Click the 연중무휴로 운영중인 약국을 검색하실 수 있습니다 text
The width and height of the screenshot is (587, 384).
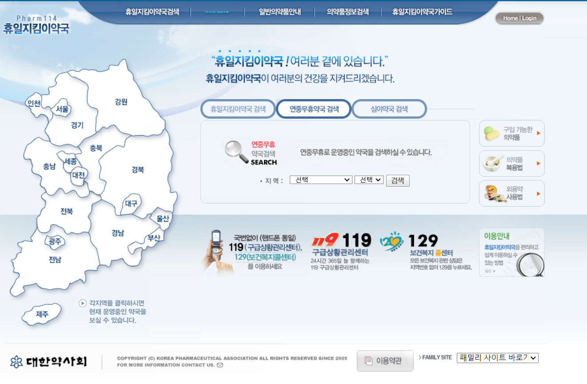pyautogui.click(x=366, y=152)
